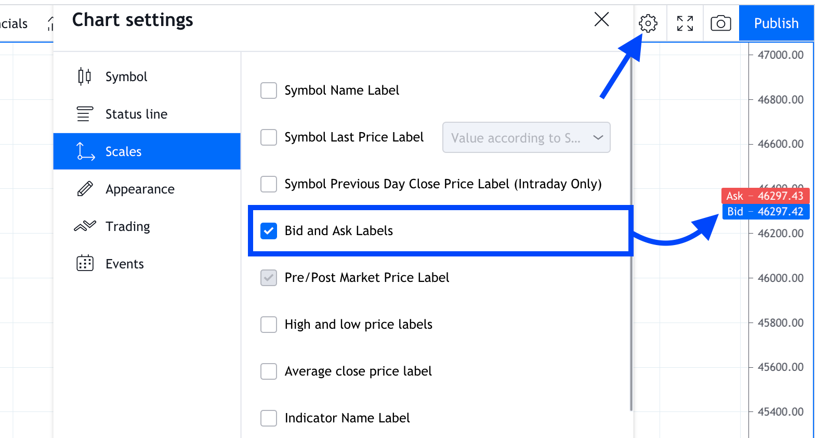Click the Appearance pencil icon
Viewport: 815px width, 438px height.
85,189
